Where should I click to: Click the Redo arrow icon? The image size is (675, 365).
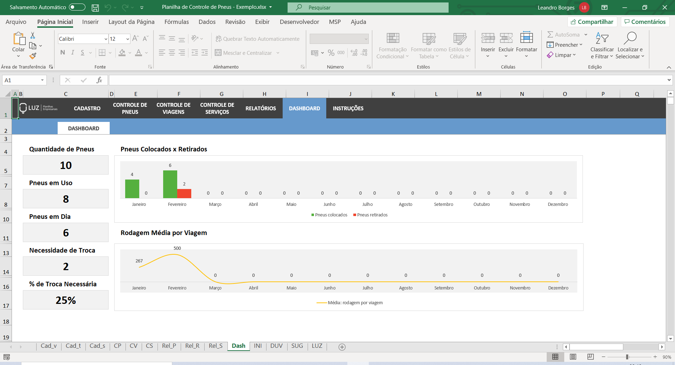pos(125,7)
